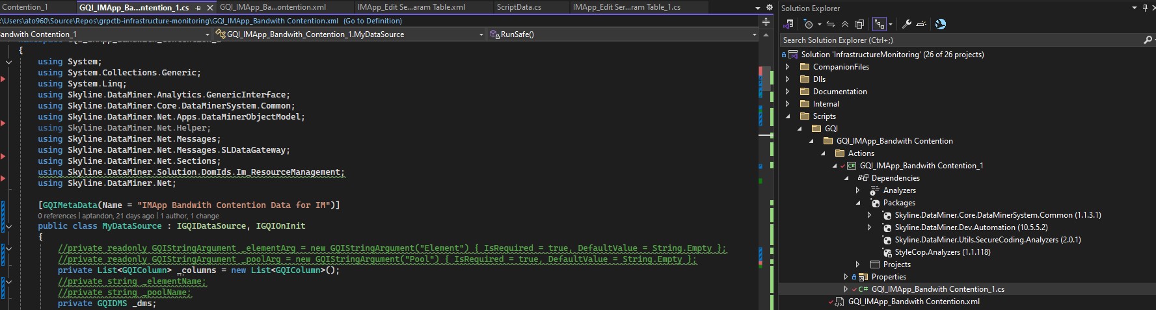Switch to GQI_IMApp_Ba...ontention.xml tab

pos(273,7)
